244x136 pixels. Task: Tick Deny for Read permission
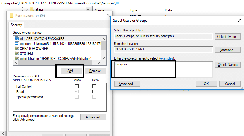point(94,92)
